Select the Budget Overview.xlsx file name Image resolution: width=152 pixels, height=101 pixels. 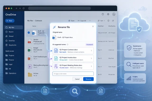pyautogui.click(x=38, y=49)
